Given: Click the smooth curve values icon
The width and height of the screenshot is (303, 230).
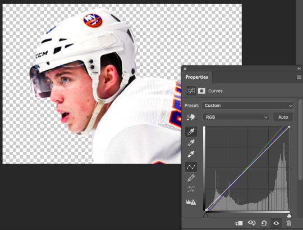Looking at the screenshot, I should pyautogui.click(x=191, y=189).
